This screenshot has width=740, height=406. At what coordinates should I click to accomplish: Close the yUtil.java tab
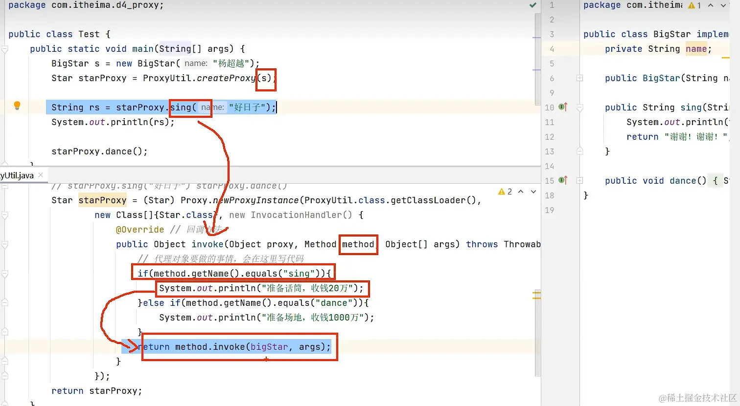tap(41, 175)
